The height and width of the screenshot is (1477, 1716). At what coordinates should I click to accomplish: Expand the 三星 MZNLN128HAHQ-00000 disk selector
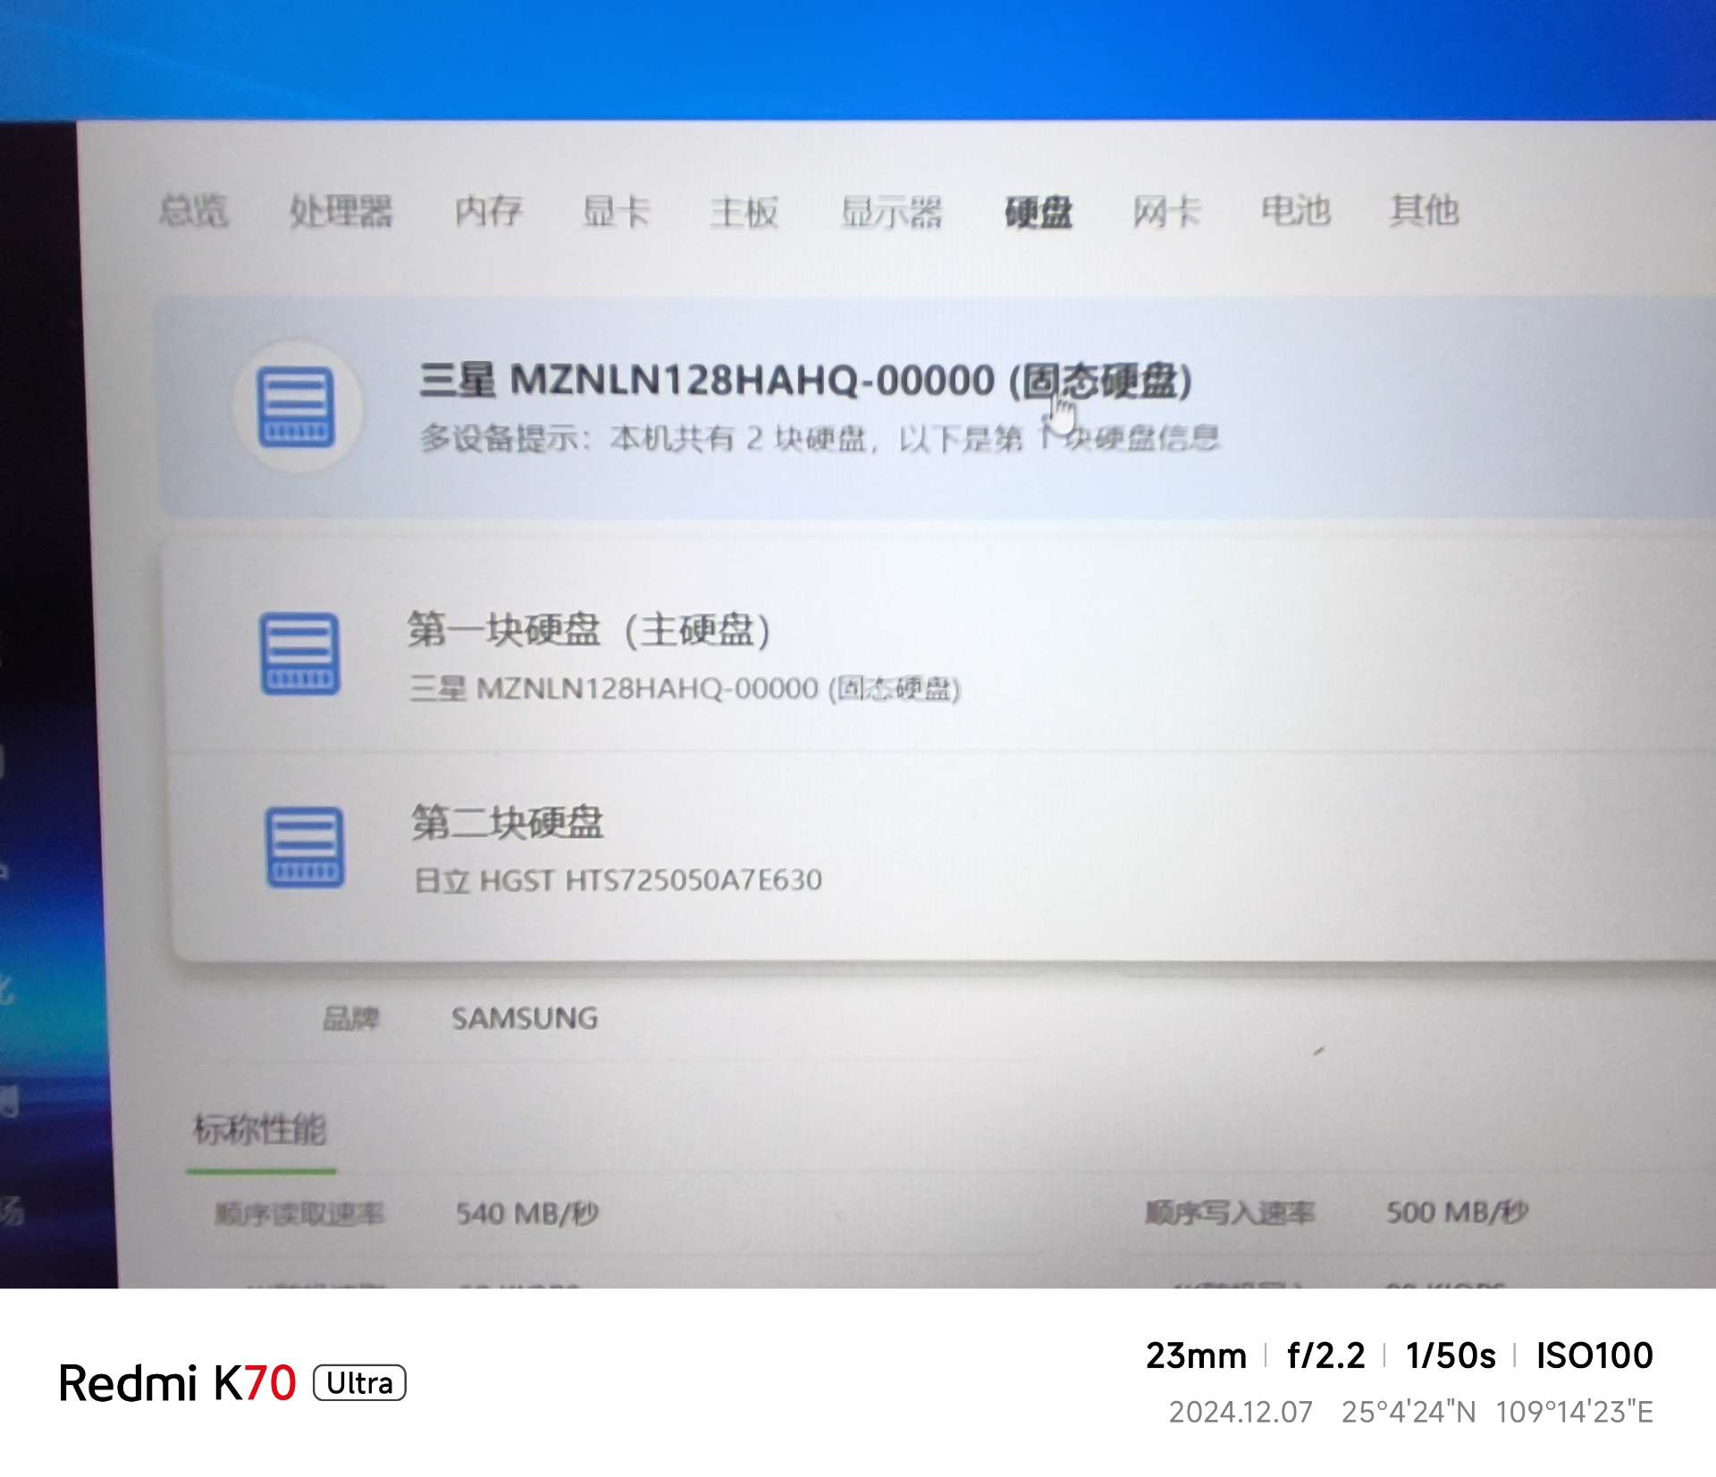pyautogui.click(x=937, y=407)
